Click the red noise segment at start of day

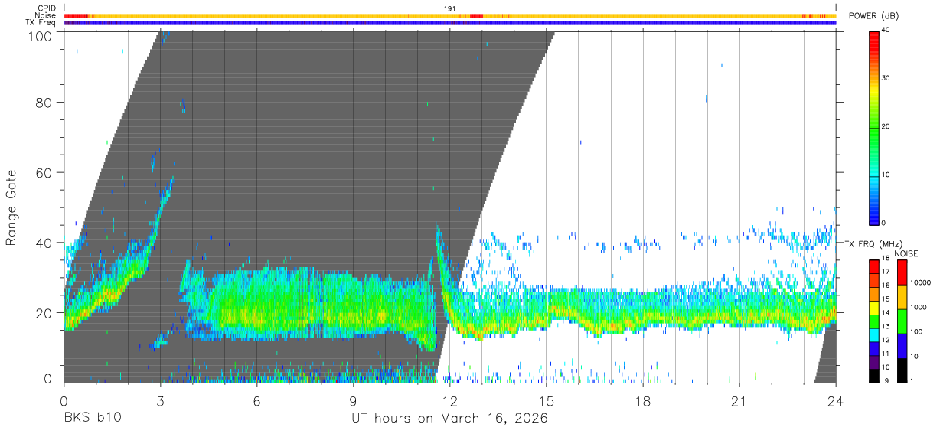77,15
